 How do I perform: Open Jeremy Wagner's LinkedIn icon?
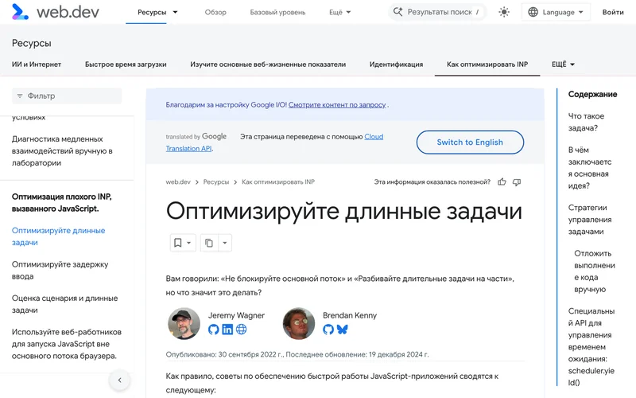(227, 330)
